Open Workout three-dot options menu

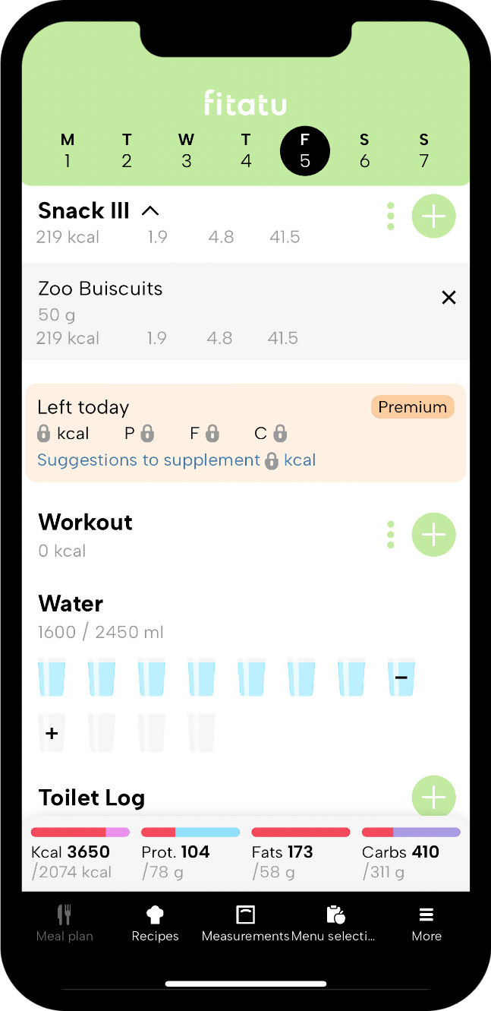point(391,535)
